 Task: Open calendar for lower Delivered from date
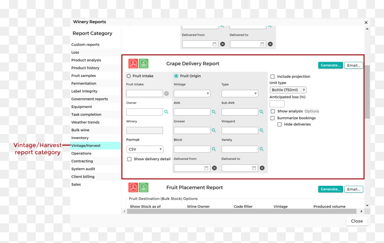tap(206, 168)
